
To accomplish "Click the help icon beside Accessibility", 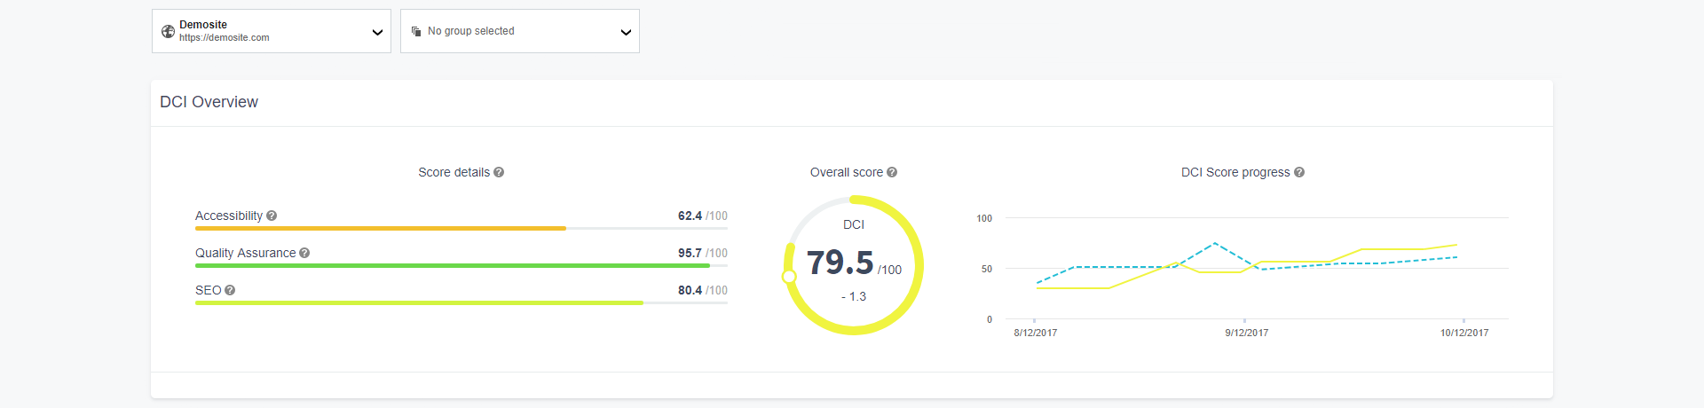I will pos(272,216).
